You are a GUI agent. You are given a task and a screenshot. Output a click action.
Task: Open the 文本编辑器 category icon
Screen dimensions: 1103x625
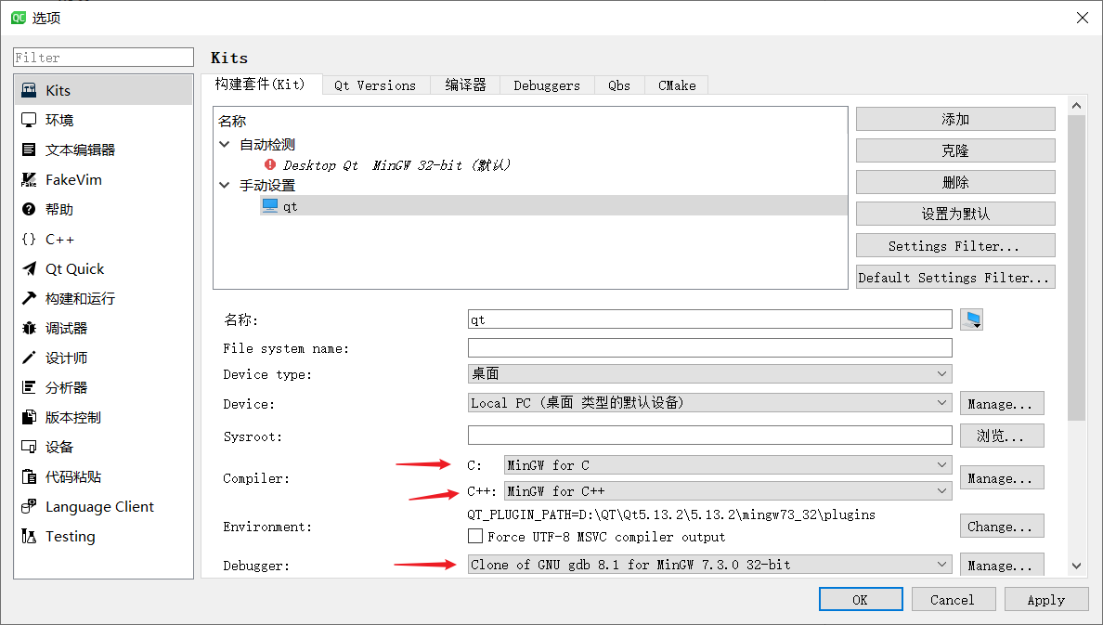point(29,150)
